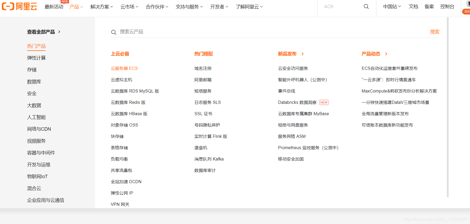Open the 文档 link in header
This screenshot has width=470, height=224.
[x=413, y=7]
